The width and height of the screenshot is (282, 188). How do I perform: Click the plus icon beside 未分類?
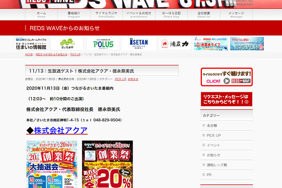(x=203, y=125)
